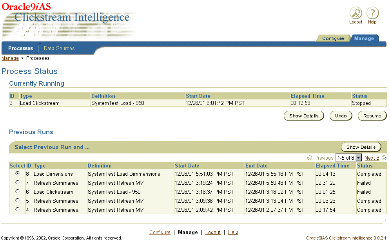Click elapsed time '02:31:22'
This screenshot has height=245, width=390.
tap(326, 183)
